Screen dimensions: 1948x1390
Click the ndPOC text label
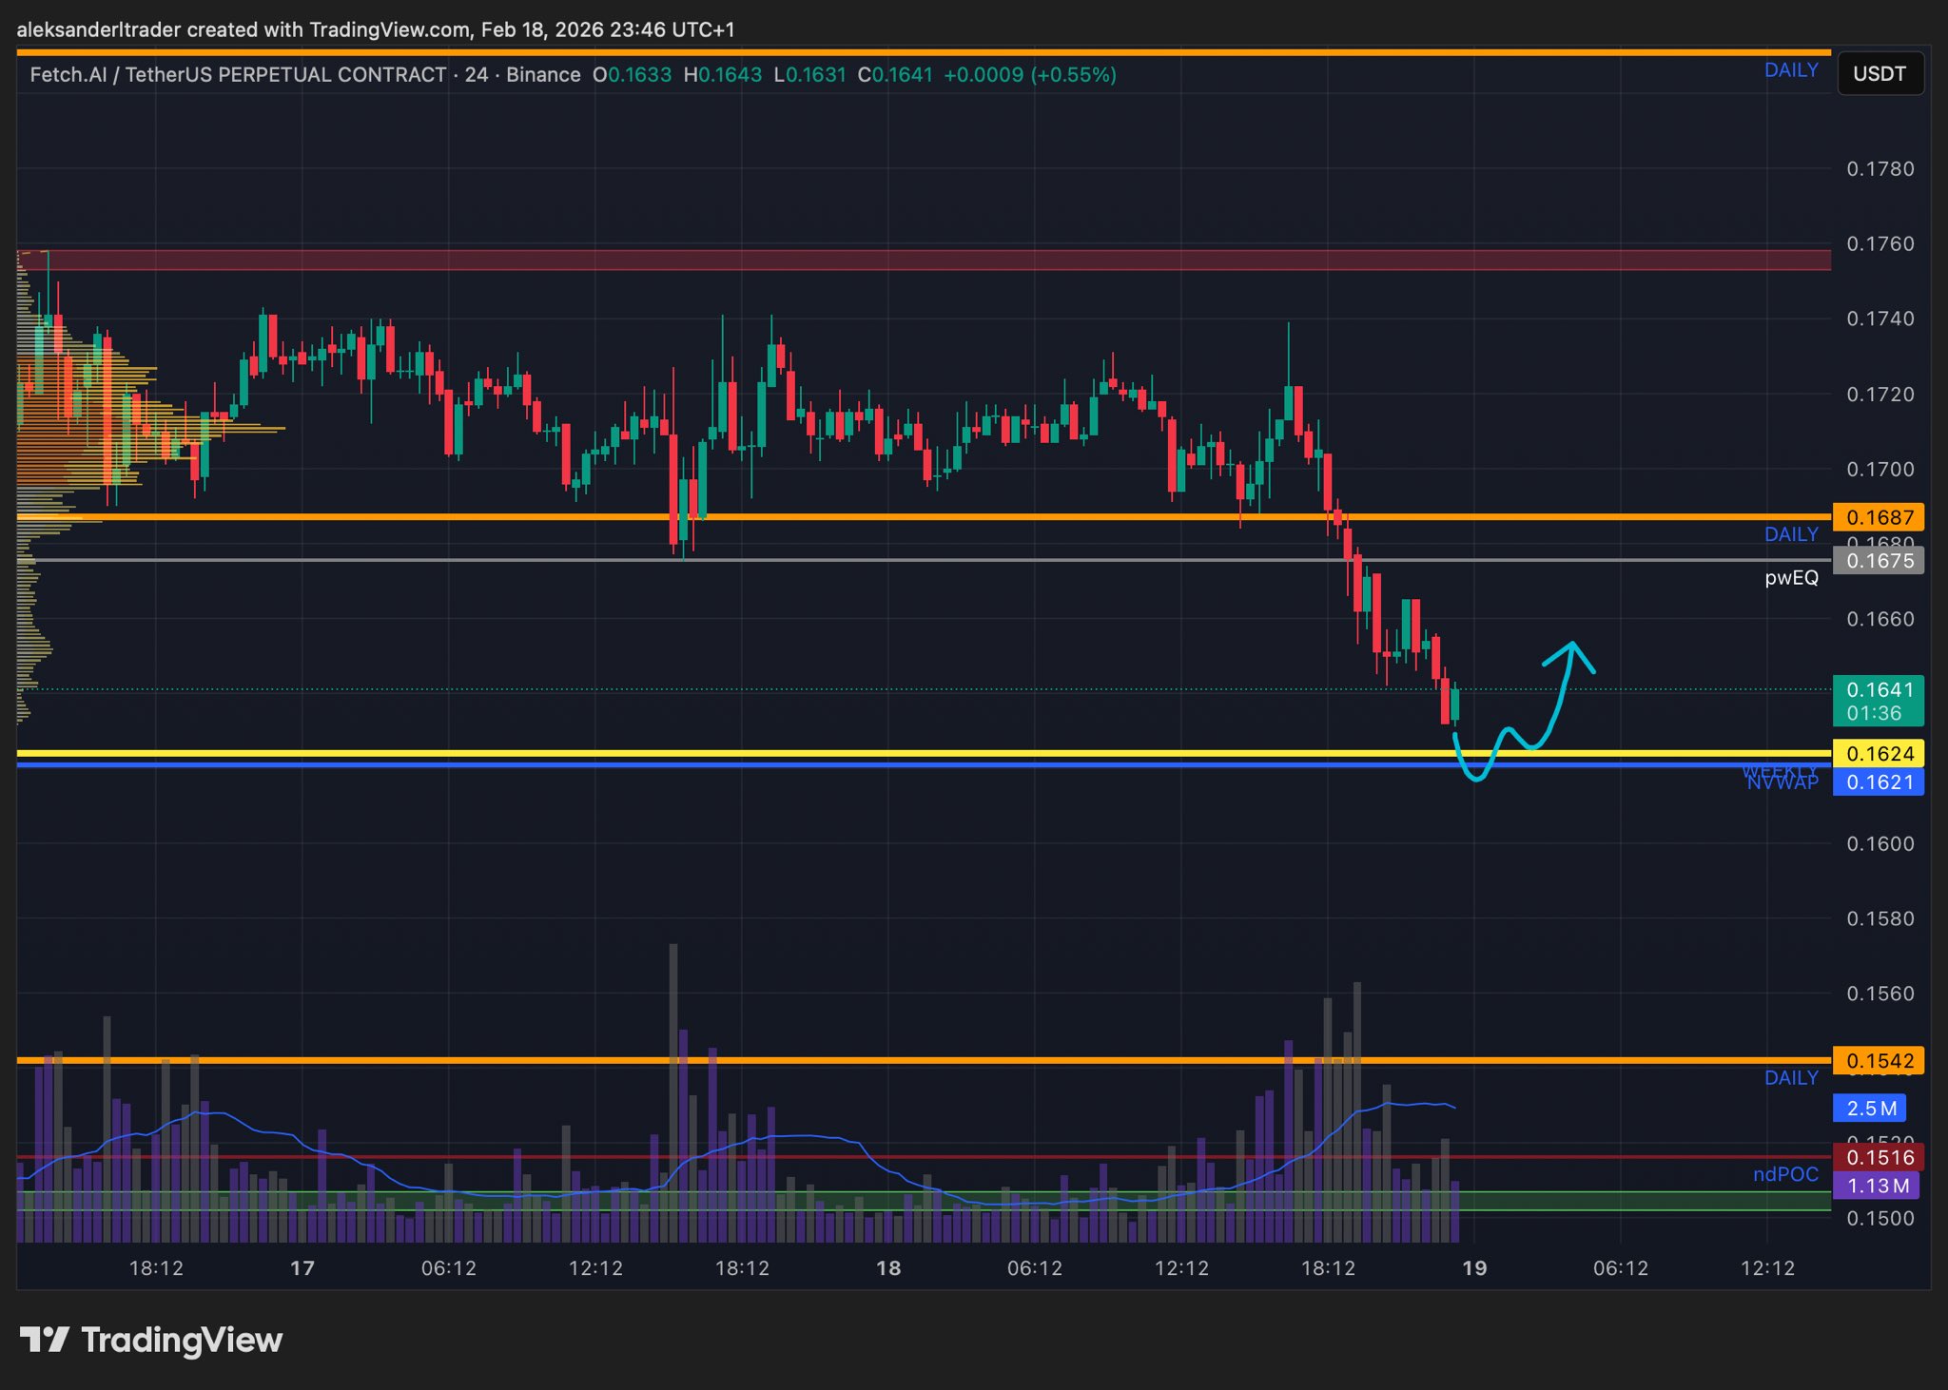pos(1785,1174)
